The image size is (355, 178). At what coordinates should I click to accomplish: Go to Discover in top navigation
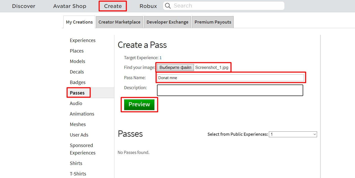(24, 6)
